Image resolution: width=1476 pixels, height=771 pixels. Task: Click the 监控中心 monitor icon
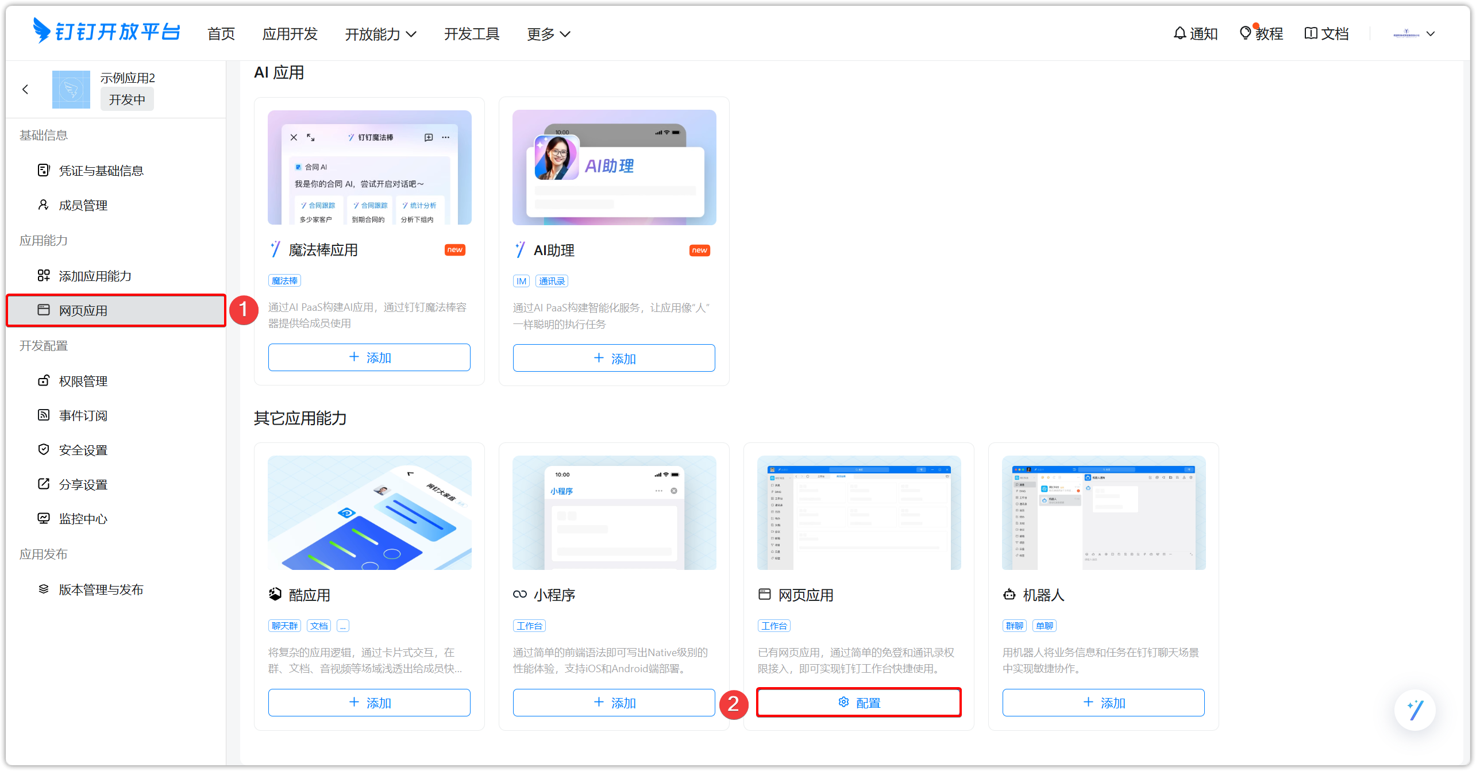pos(44,518)
